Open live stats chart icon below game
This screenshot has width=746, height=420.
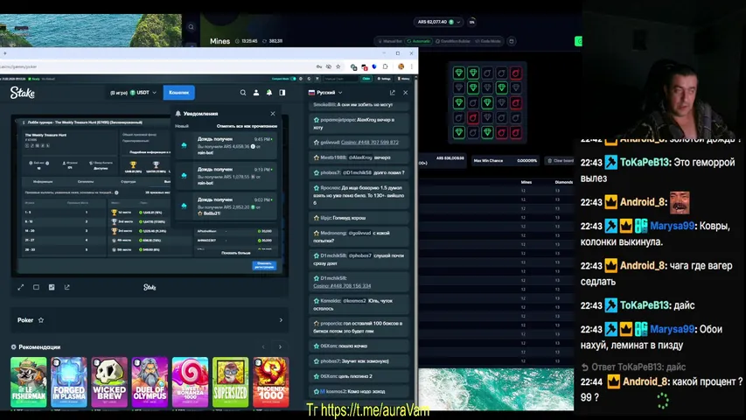click(x=52, y=287)
